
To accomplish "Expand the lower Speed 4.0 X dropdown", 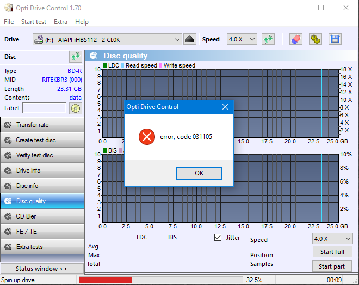I will pyautogui.click(x=348, y=239).
